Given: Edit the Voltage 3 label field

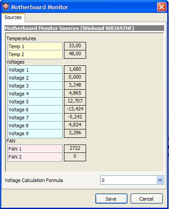Looking at the screenshot, I should (x=35, y=86).
